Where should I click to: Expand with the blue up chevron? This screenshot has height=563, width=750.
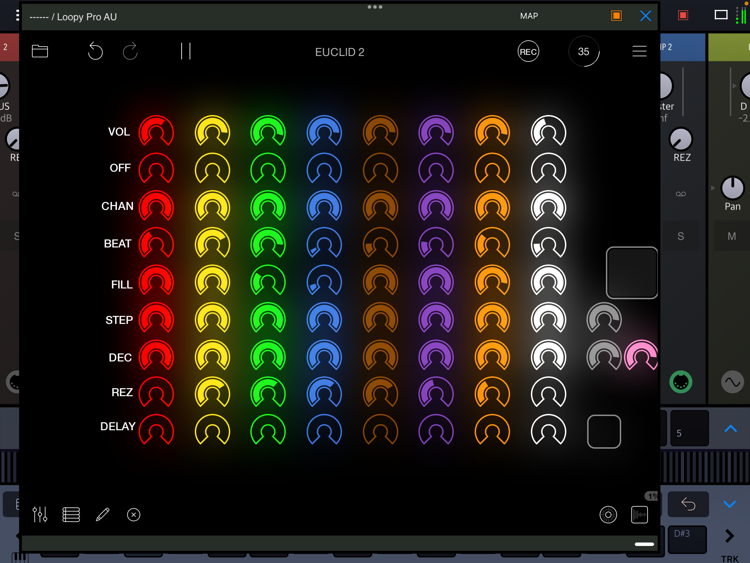pos(731,429)
